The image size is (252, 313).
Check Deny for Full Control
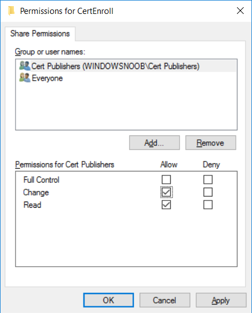208,179
